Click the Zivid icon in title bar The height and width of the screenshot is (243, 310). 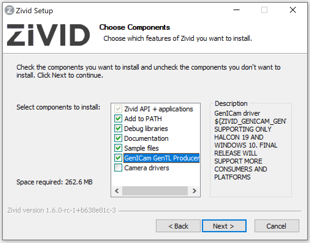click(x=9, y=11)
